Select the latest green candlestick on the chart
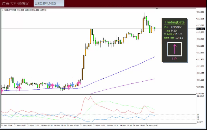 click(155, 28)
